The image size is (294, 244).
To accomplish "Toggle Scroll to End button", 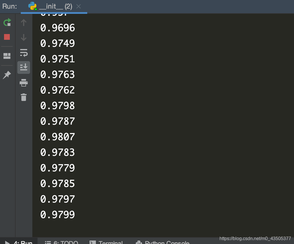I will pos(24,67).
